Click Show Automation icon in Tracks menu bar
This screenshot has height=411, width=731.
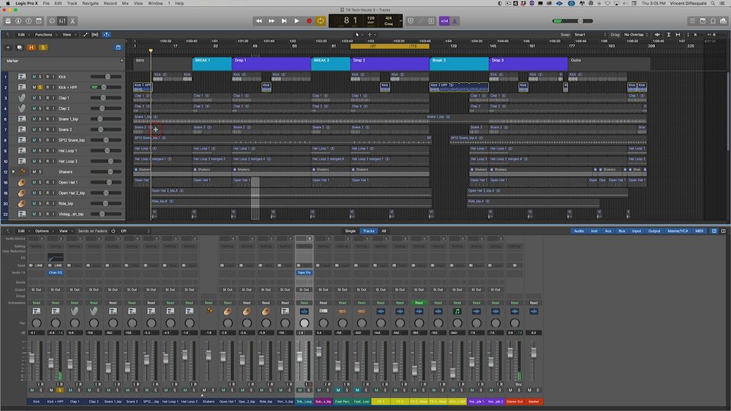click(85, 34)
